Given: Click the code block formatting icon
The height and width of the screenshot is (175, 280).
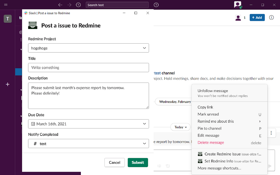Looking at the screenshot, I should click(167, 166).
